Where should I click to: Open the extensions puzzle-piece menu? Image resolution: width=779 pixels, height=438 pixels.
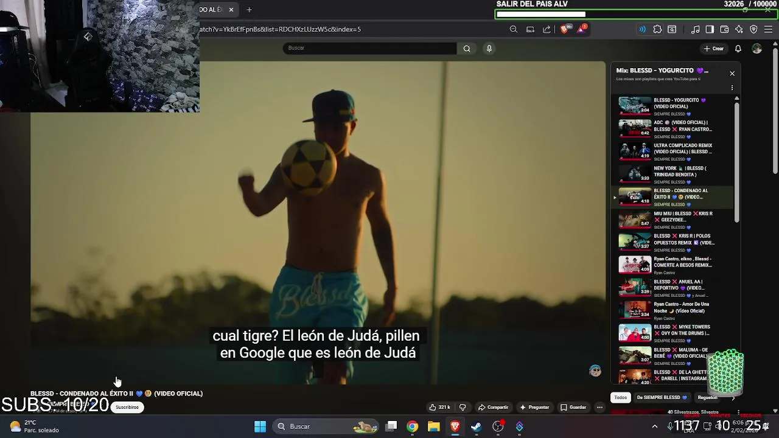[657, 29]
